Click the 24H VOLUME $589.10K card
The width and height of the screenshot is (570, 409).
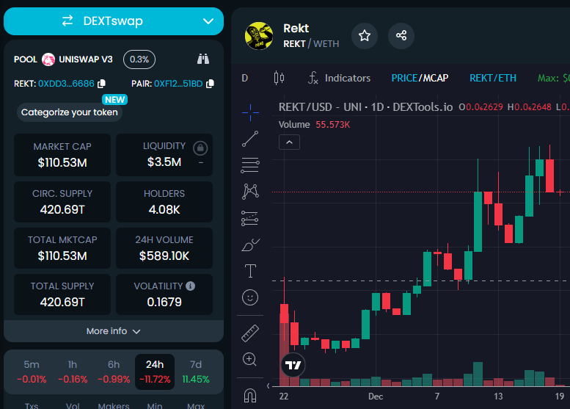(x=164, y=248)
